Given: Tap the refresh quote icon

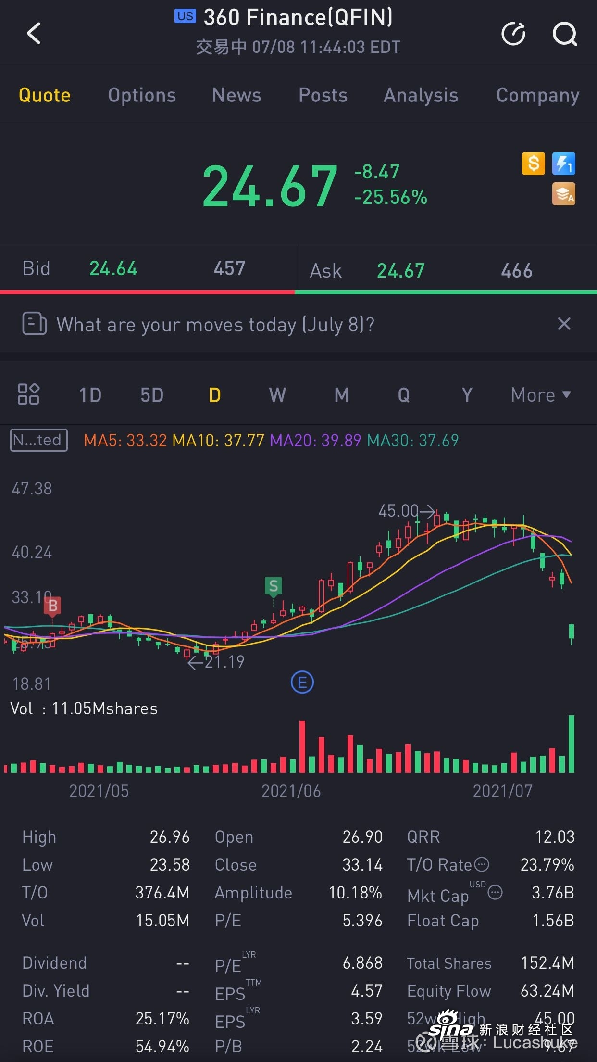Looking at the screenshot, I should click(513, 34).
